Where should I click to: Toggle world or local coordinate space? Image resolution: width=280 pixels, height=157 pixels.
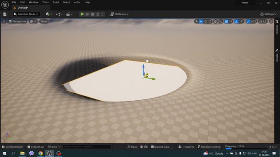(x=216, y=21)
